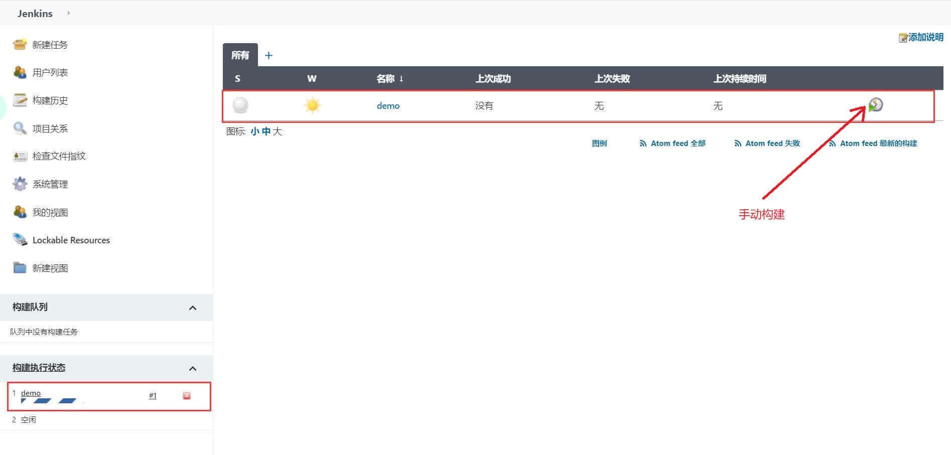Open the 构建历史 link
The image size is (951, 455).
tap(50, 100)
